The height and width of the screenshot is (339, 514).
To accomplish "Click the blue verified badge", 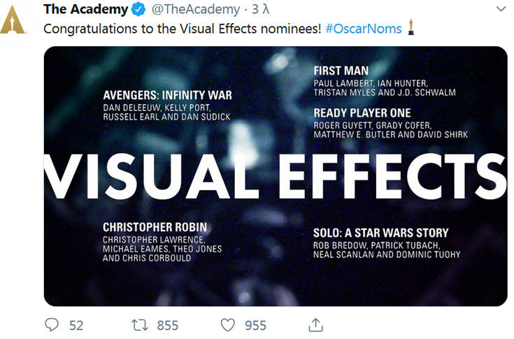I will (x=138, y=10).
